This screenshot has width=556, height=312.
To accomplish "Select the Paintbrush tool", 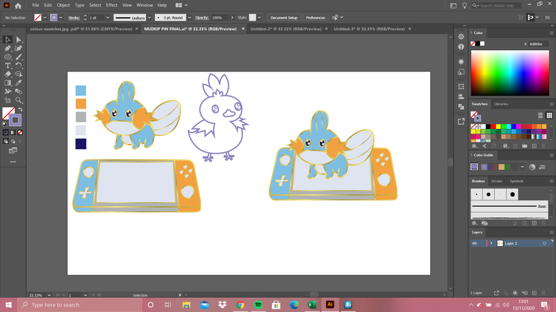I will coord(19,57).
